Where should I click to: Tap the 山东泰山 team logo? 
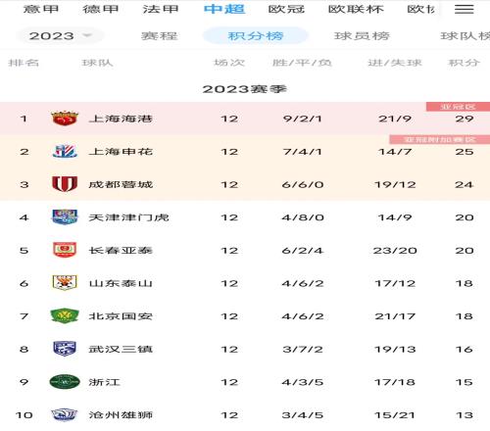65,283
